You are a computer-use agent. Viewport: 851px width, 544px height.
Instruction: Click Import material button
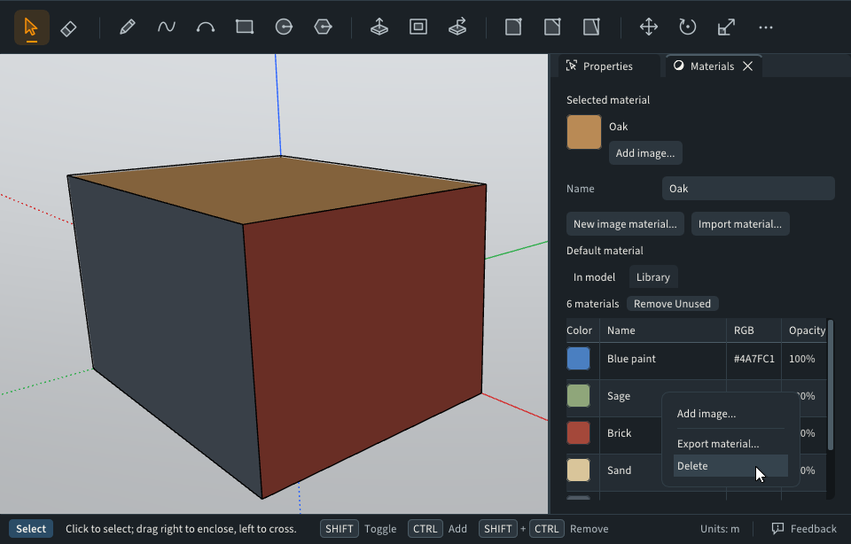click(740, 224)
